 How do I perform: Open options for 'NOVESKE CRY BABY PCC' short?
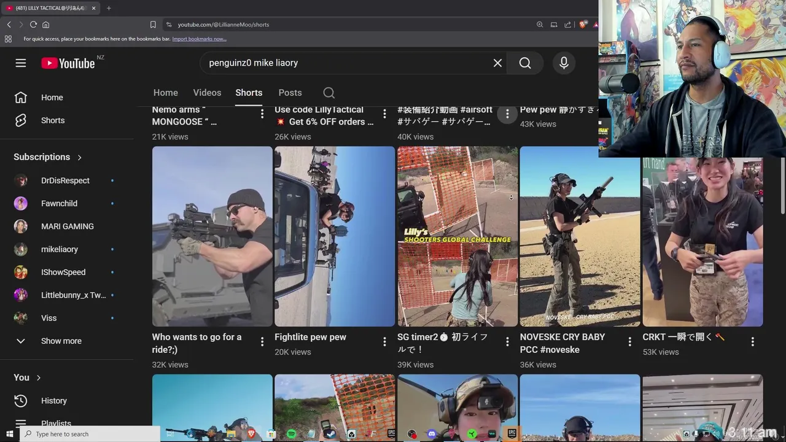pos(630,341)
